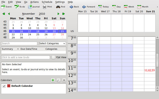159x99 pixels.
Task: Open the Print dialog
Action: click(x=47, y=7)
